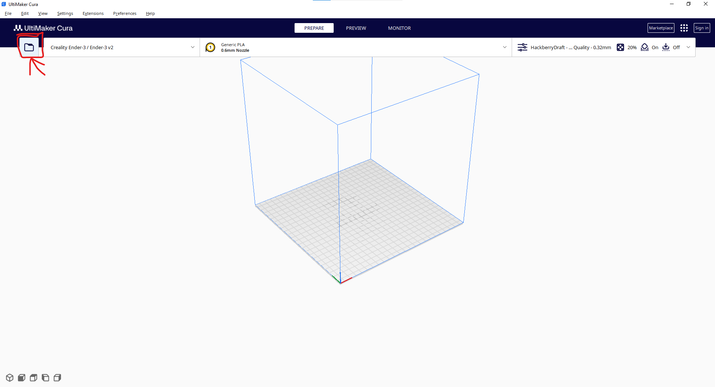715x387 pixels.
Task: Click the infill pattern icon
Action: click(x=620, y=47)
